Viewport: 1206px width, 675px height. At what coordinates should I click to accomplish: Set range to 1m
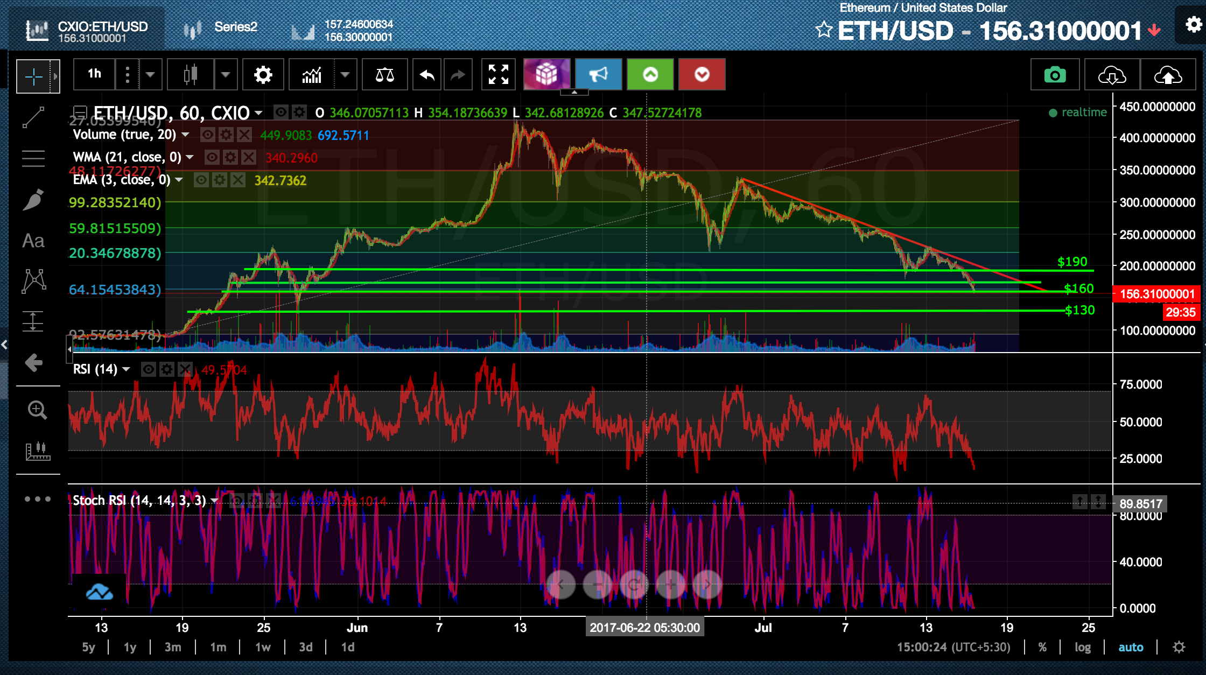coord(218,647)
